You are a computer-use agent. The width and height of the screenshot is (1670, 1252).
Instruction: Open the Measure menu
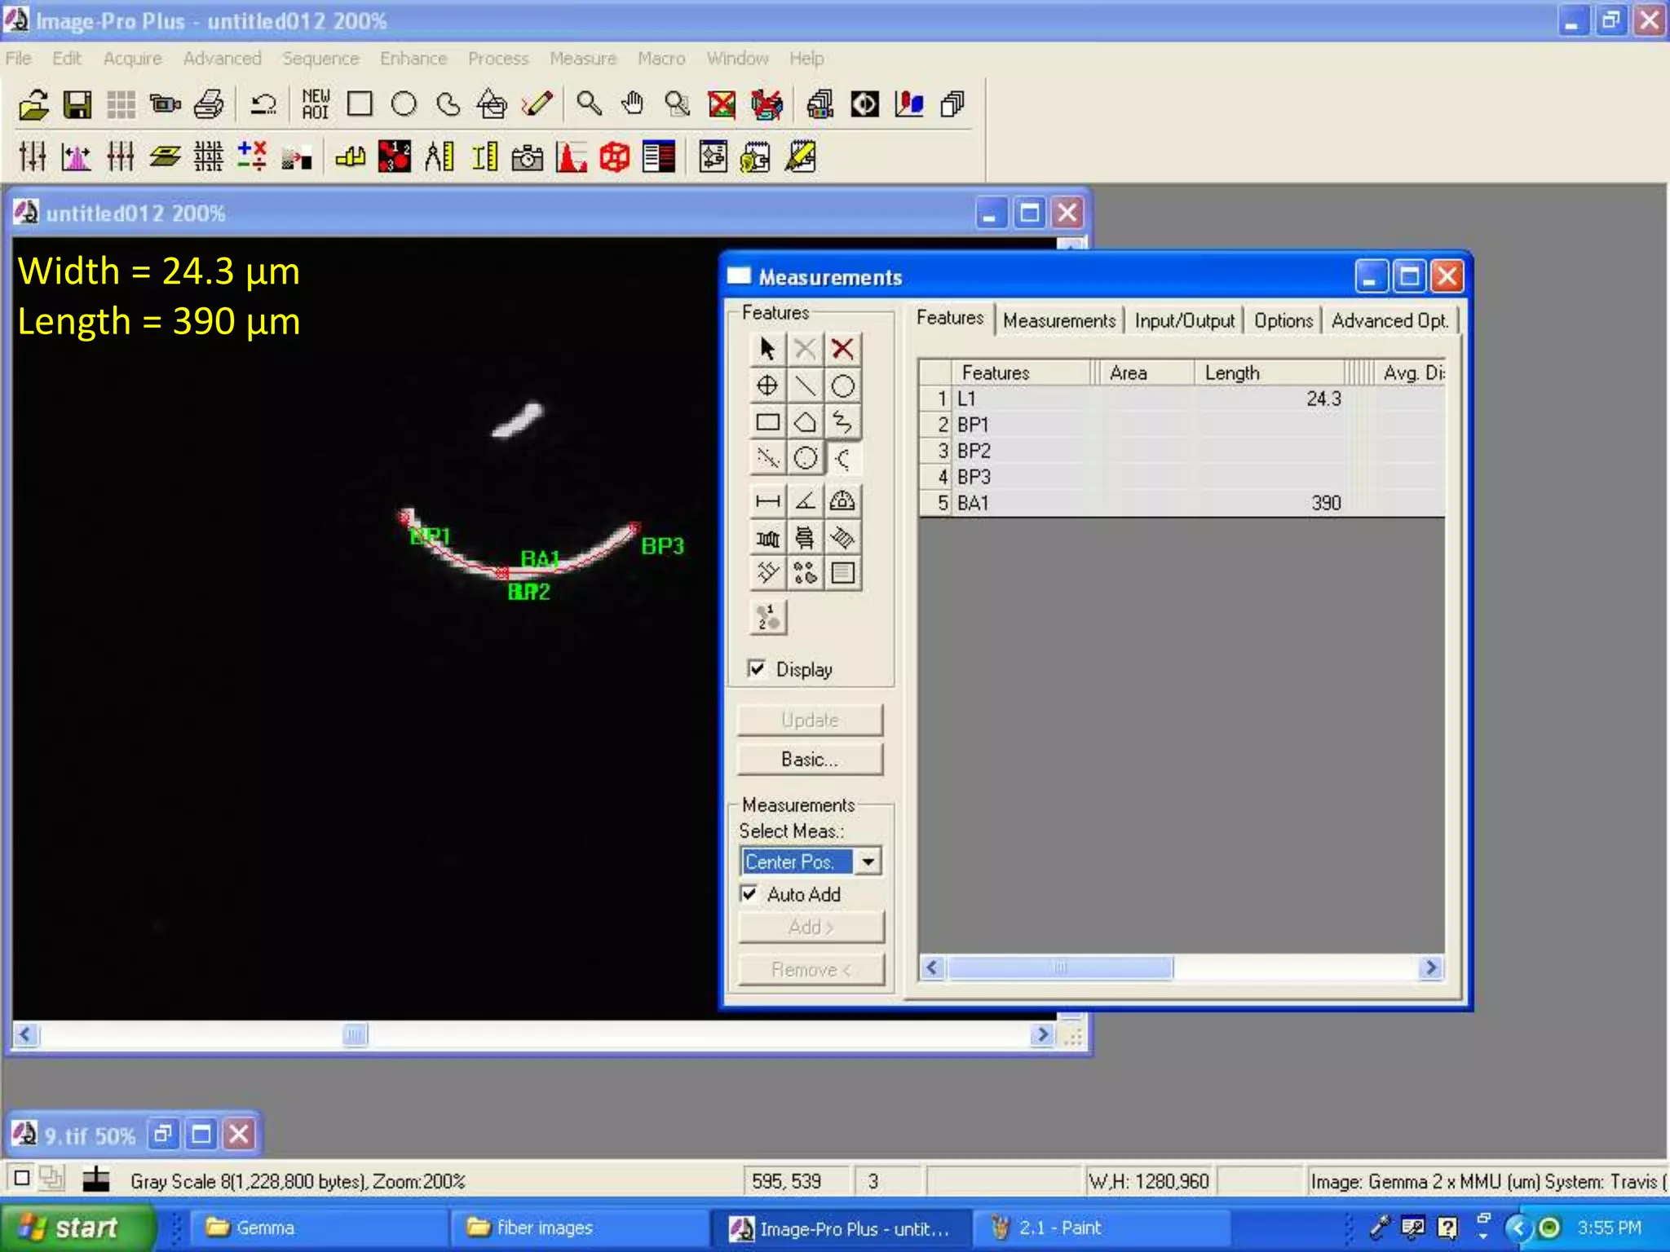(582, 59)
